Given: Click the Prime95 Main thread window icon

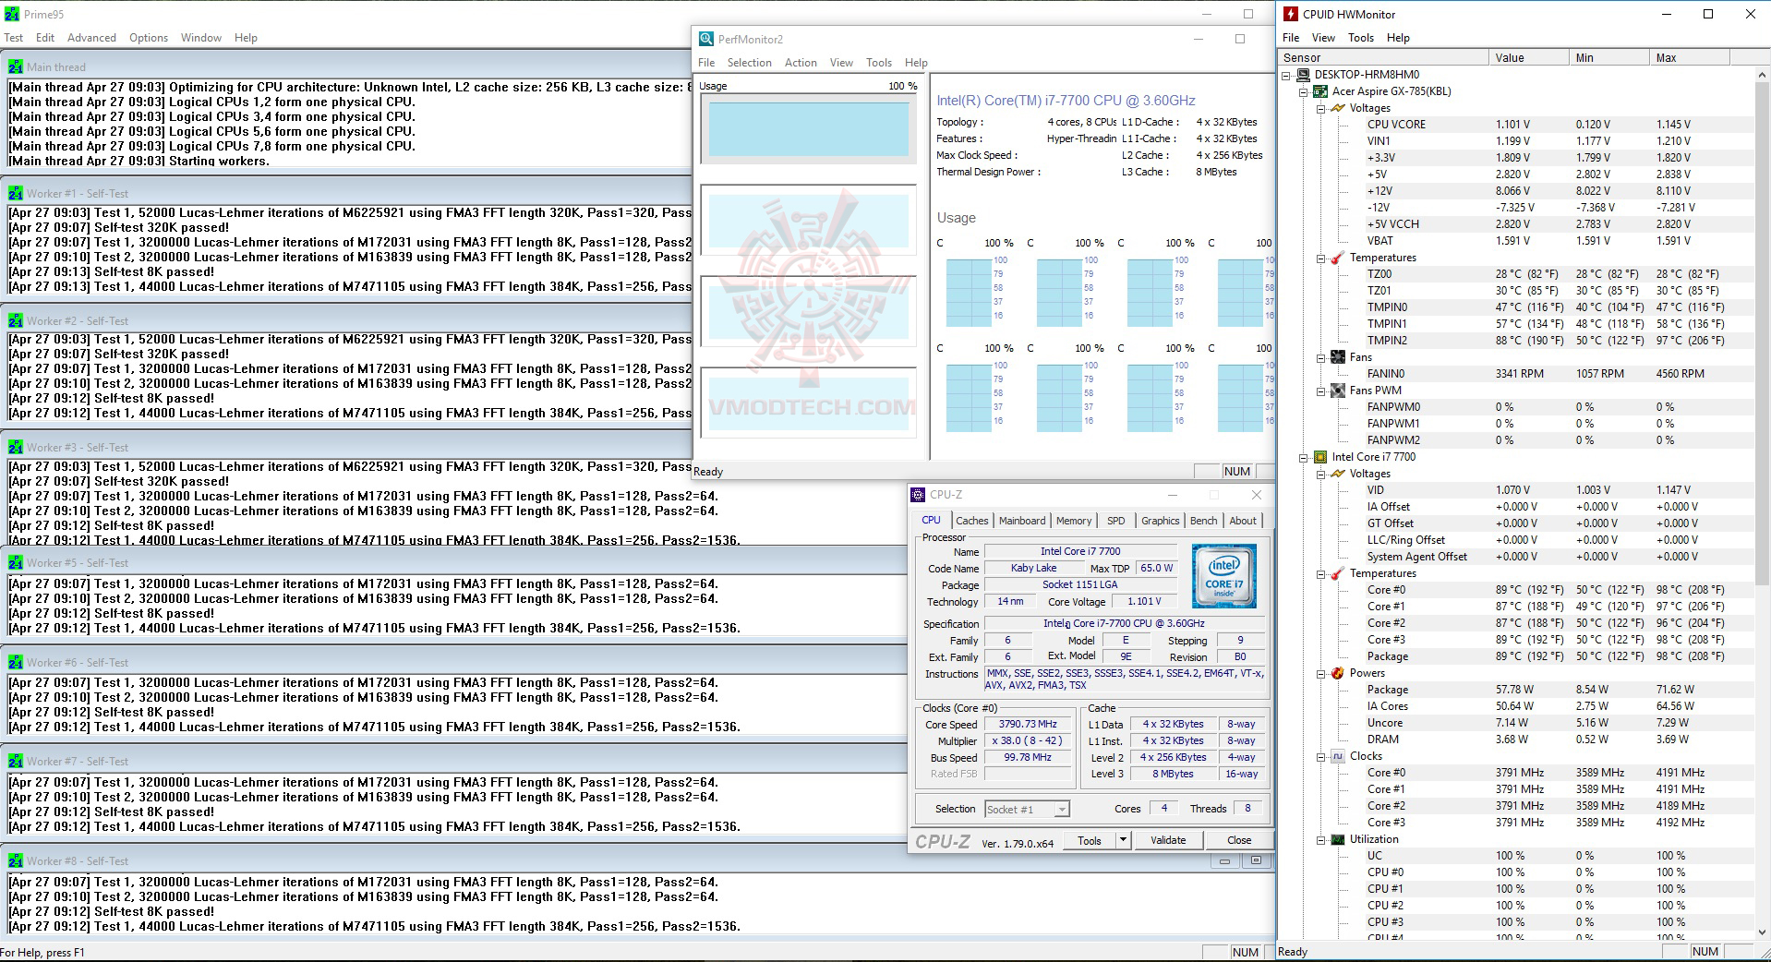Looking at the screenshot, I should [x=16, y=66].
